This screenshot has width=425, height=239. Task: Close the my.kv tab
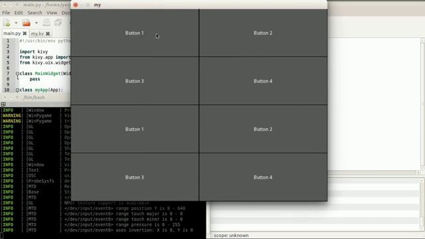pos(48,34)
